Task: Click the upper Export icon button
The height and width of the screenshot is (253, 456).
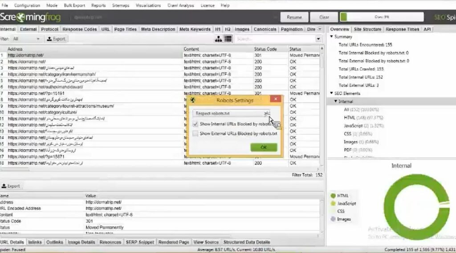Action: click(56, 39)
